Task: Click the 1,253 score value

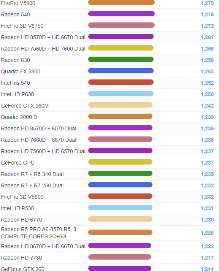Action: tap(207, 71)
